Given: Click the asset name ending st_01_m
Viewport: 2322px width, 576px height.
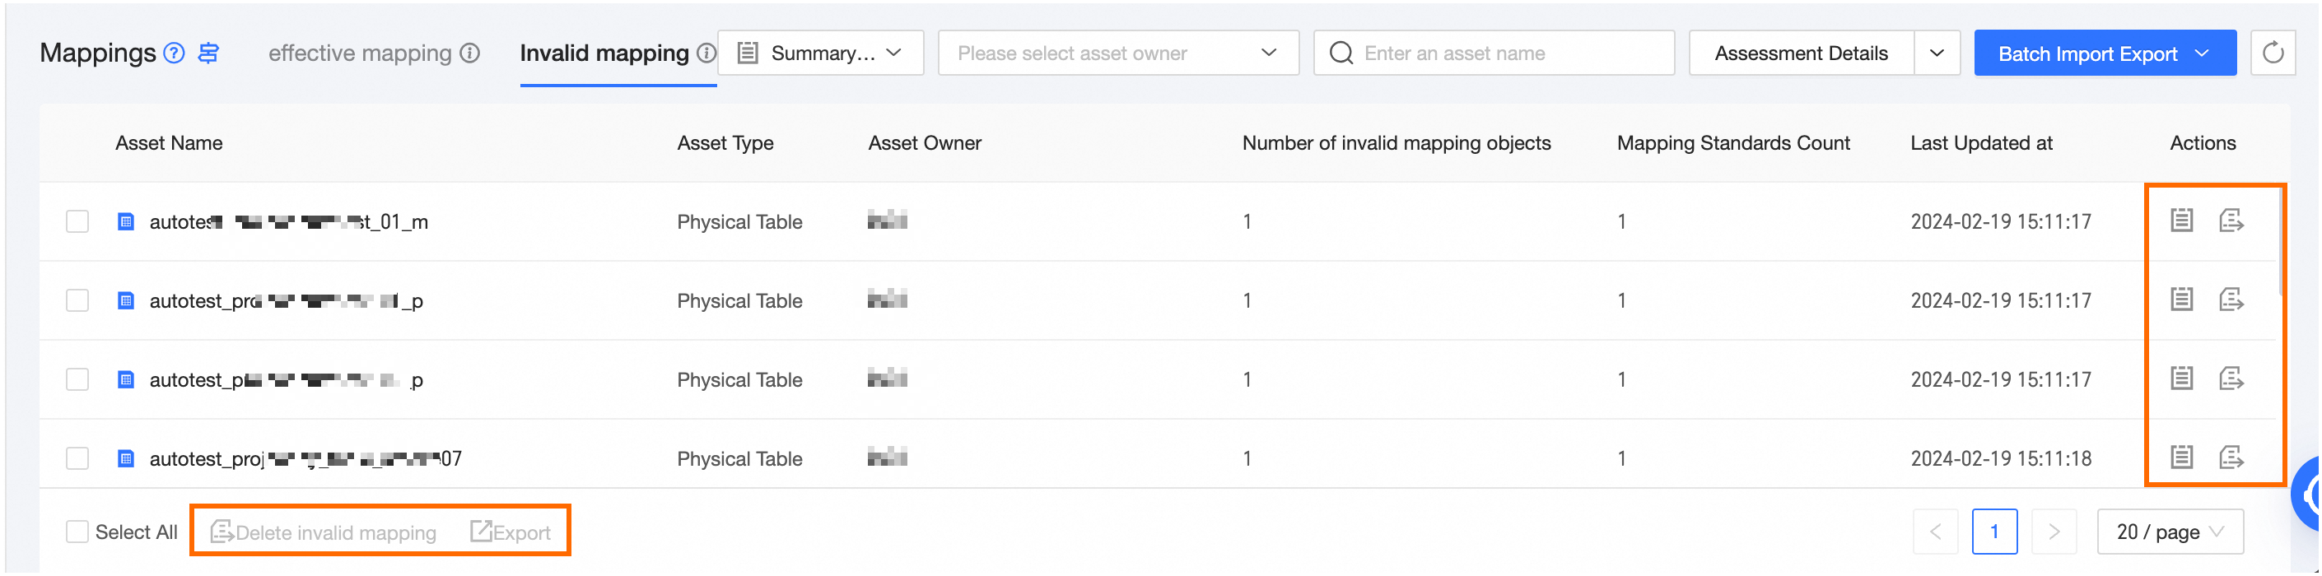Looking at the screenshot, I should point(288,221).
